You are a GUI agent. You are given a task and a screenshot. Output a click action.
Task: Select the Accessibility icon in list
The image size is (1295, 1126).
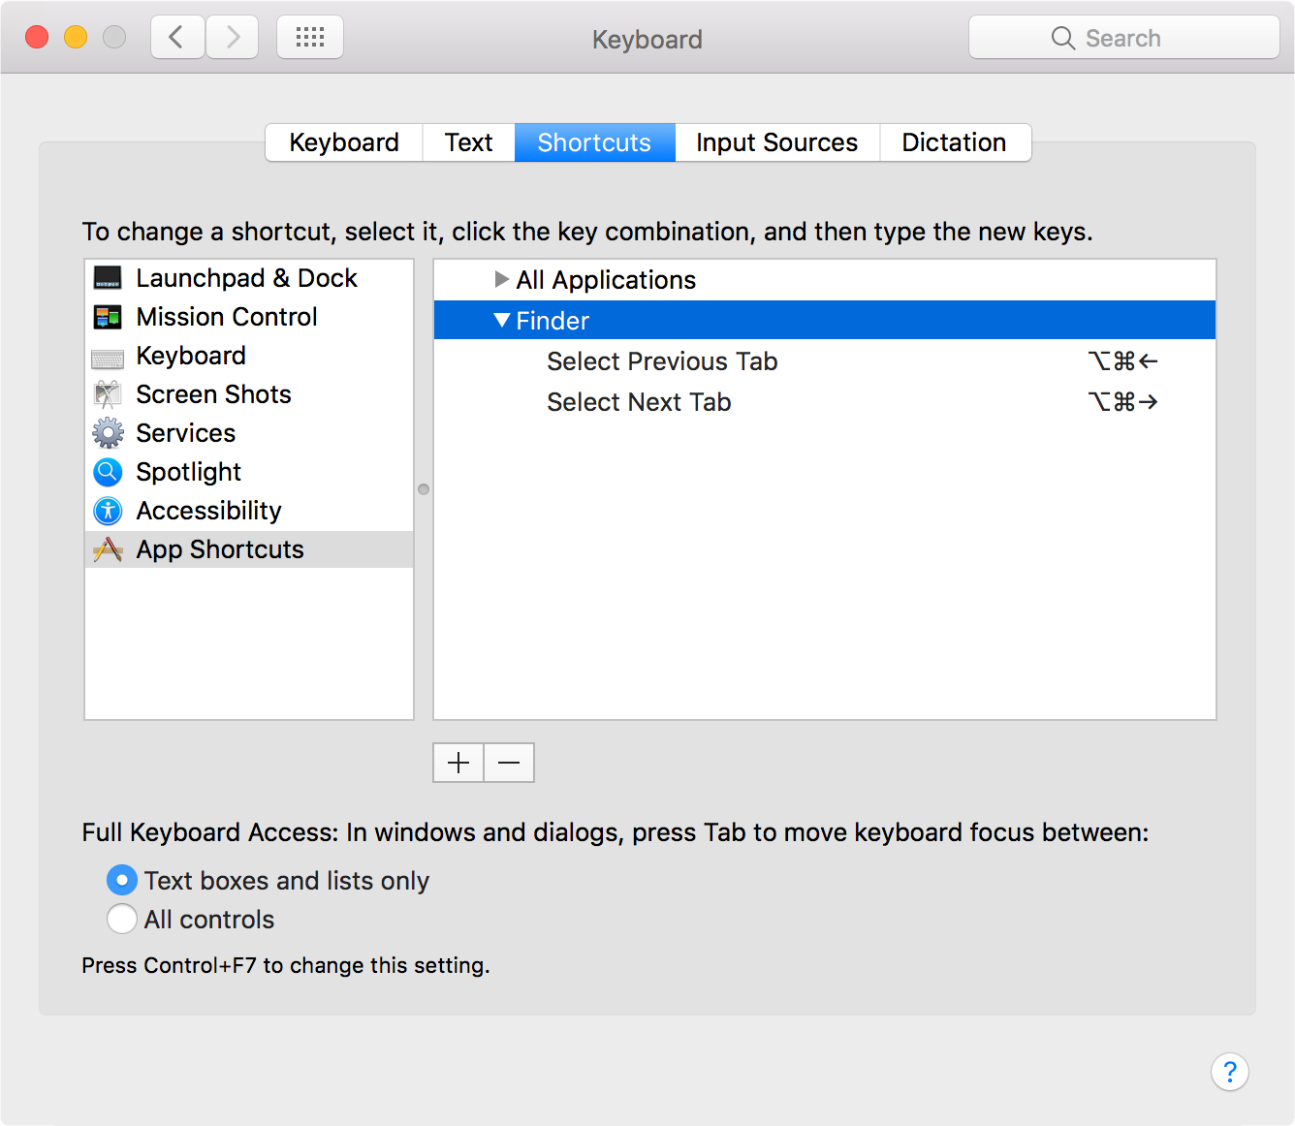pyautogui.click(x=108, y=511)
